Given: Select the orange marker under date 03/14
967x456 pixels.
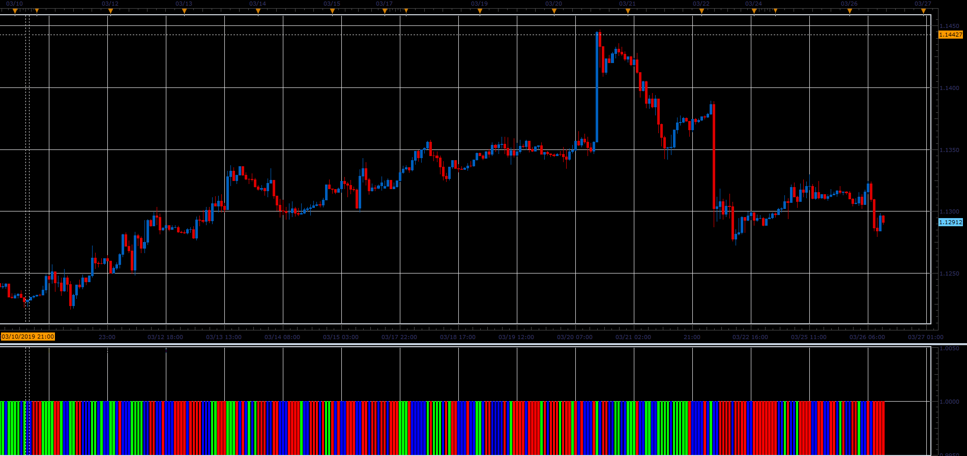Looking at the screenshot, I should tap(258, 11).
